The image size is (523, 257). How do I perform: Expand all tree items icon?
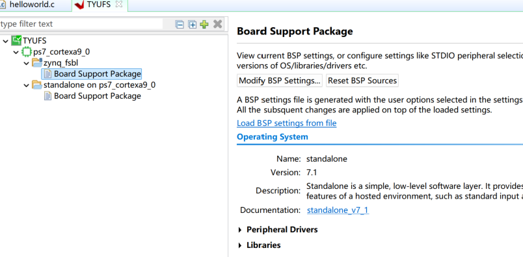[192, 24]
